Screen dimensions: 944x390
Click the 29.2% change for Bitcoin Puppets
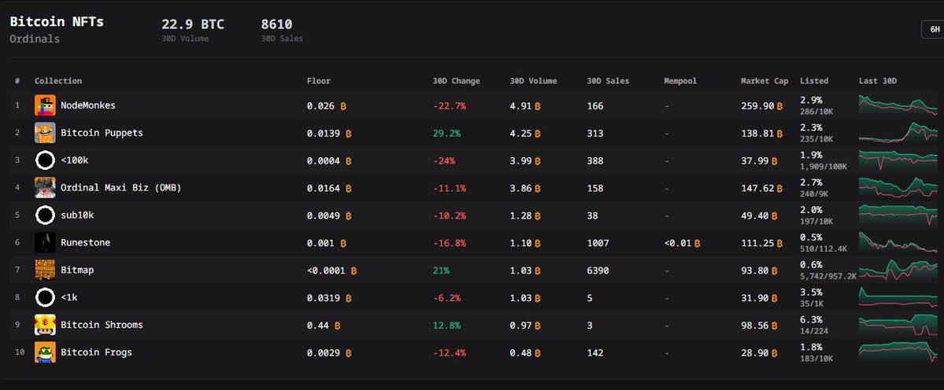[x=446, y=134]
